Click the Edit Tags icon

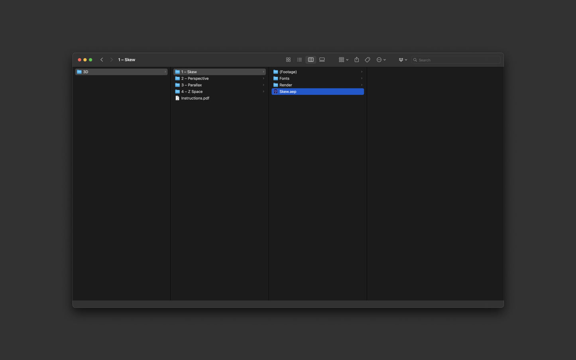pos(368,60)
